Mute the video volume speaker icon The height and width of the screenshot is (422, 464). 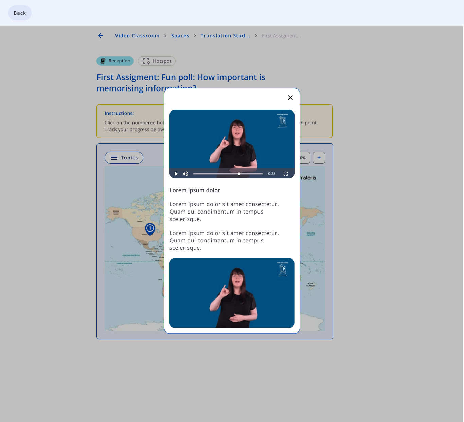point(185,174)
